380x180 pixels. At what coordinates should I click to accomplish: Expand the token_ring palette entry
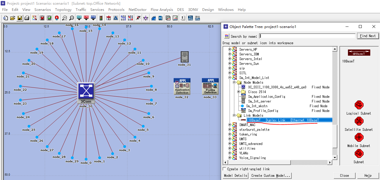[230, 134]
